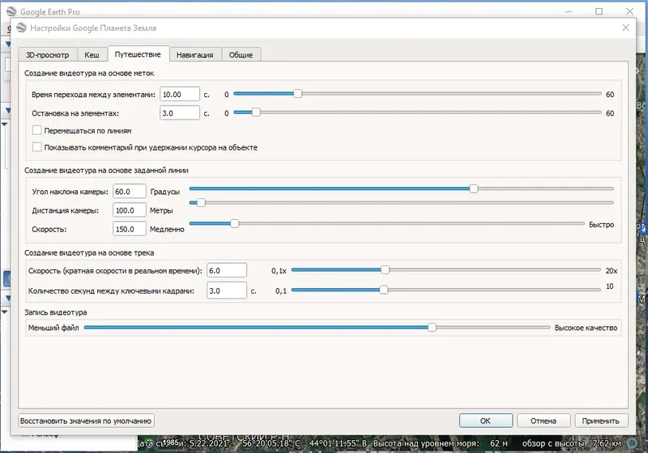648x453 pixels.
Task: Click Восстановить значения по умолчанию button
Action: [86, 421]
